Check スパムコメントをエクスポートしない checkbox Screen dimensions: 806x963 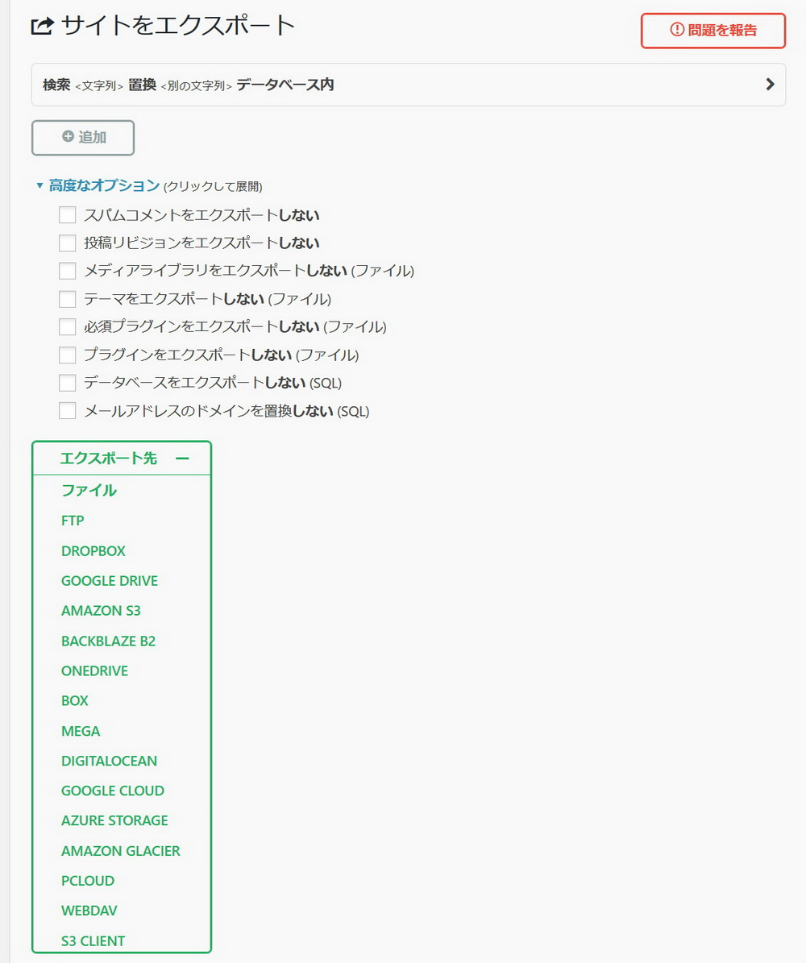(x=68, y=215)
